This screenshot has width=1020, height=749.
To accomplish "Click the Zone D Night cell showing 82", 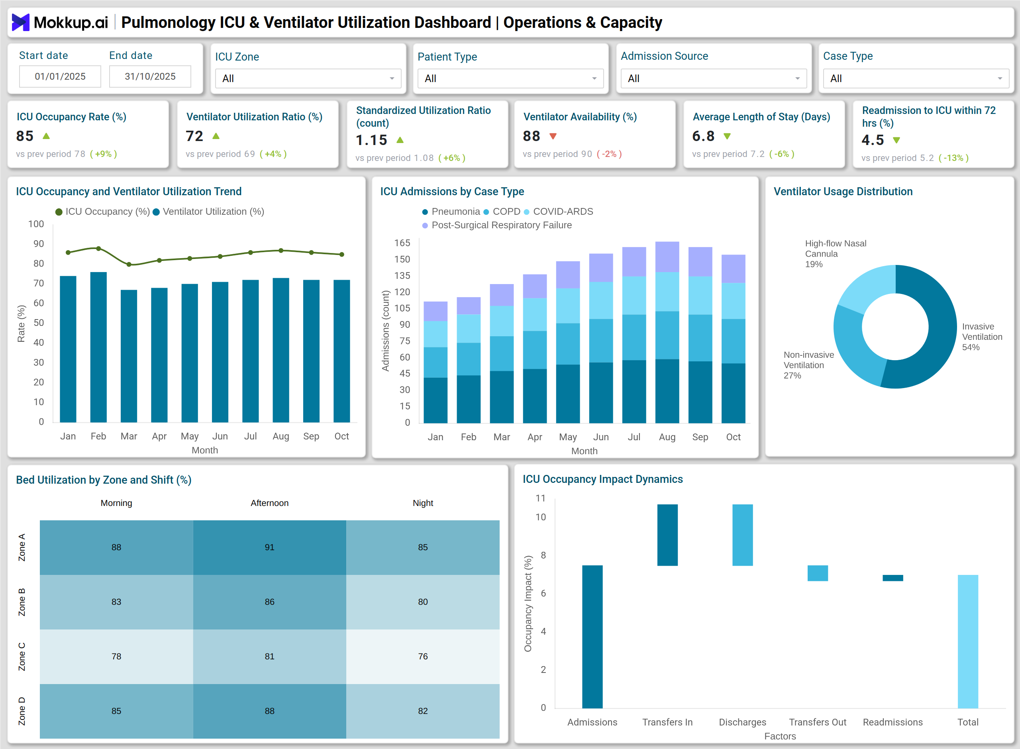I will tap(422, 711).
